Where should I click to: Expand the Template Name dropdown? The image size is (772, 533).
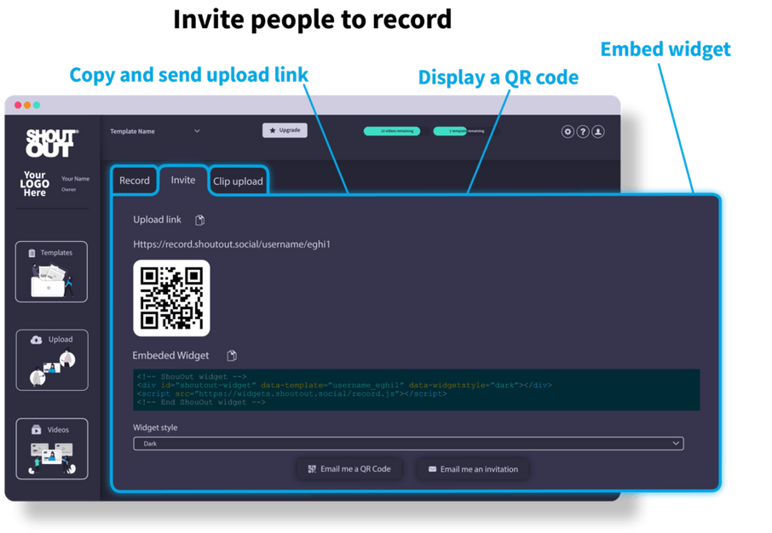click(154, 131)
